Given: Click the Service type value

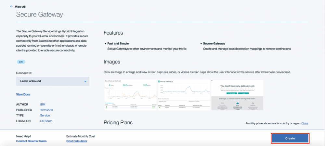Looking at the screenshot, I should pyautogui.click(x=45, y=116).
